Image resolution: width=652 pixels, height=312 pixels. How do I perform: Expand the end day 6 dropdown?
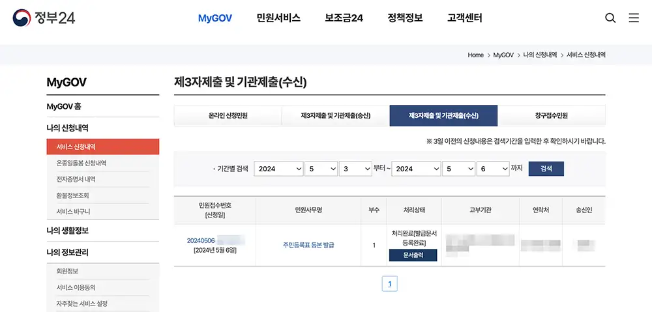(493, 169)
